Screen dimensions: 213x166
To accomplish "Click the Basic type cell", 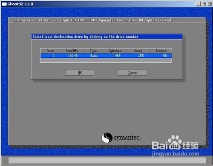I will click(94, 56).
